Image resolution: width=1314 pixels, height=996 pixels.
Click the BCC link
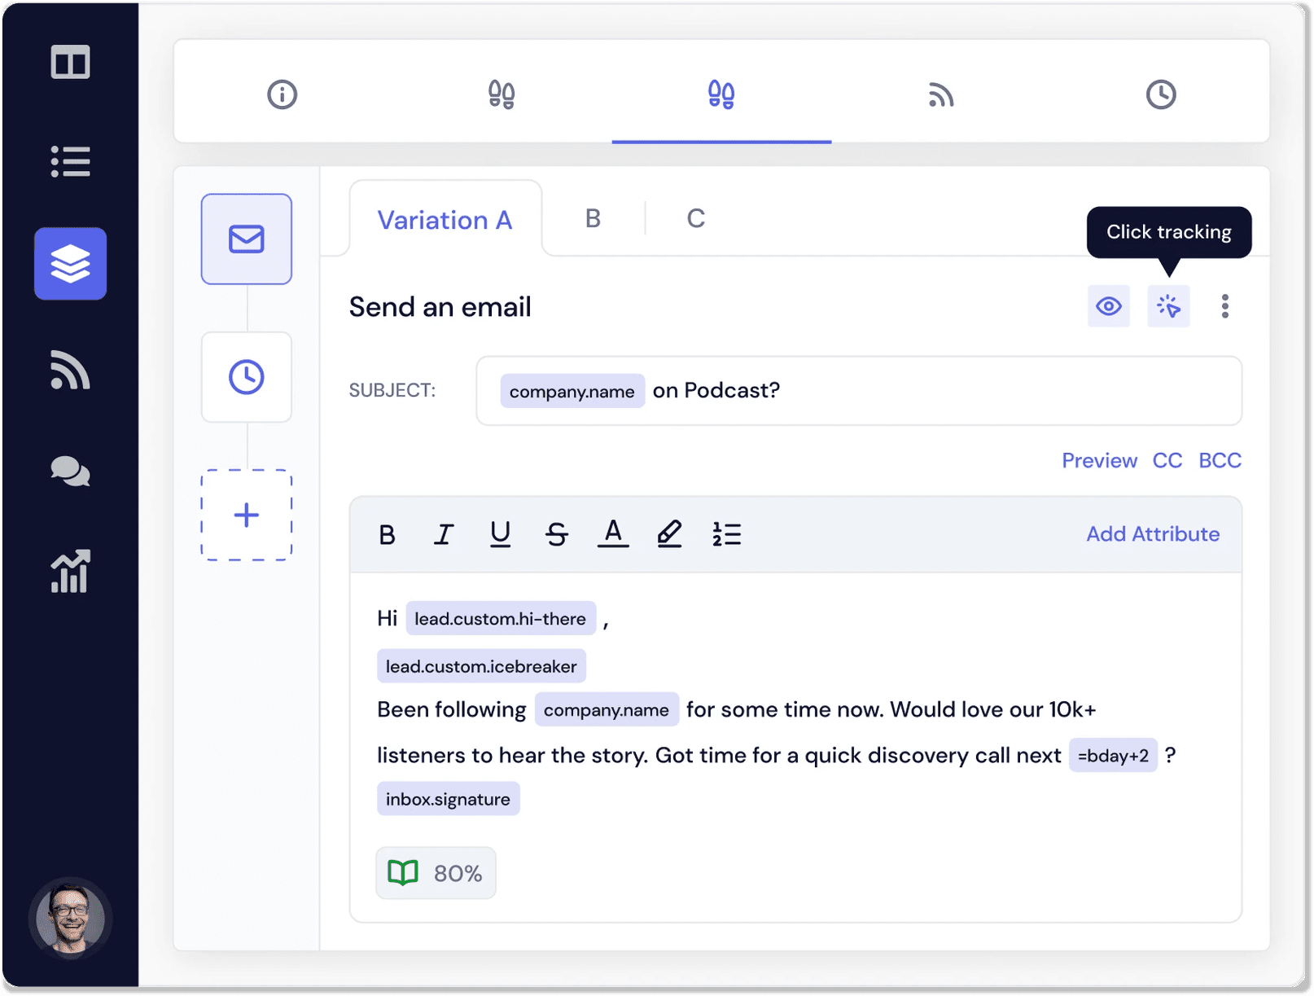(1220, 461)
